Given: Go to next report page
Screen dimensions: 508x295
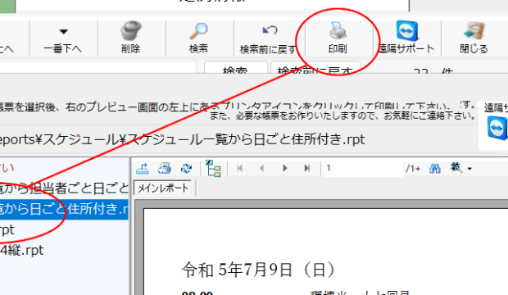Looking at the screenshot, I should 285,168.
